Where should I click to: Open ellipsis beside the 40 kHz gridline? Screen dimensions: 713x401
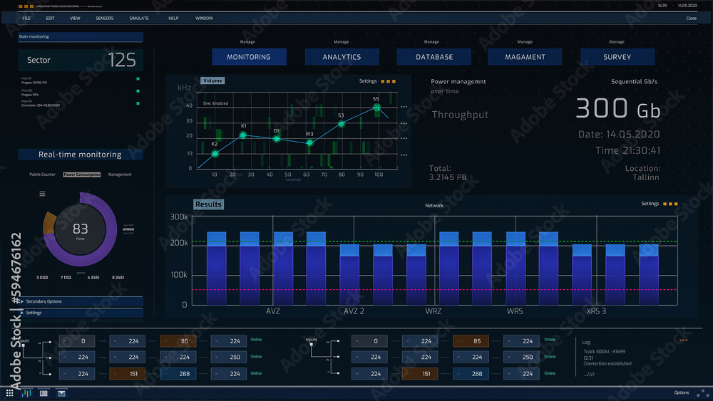point(404,107)
